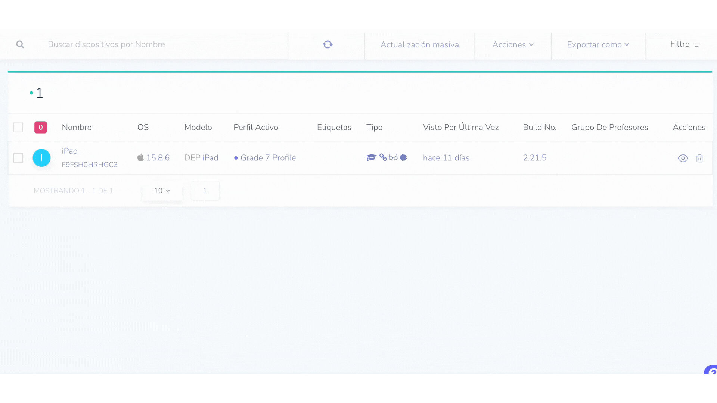Viewport: 717px width, 403px height.
Task: Click the help bubble icon
Action: (x=711, y=371)
